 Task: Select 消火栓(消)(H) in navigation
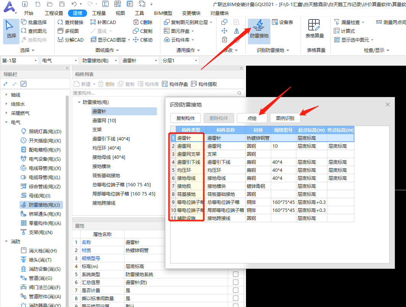tap(39, 250)
